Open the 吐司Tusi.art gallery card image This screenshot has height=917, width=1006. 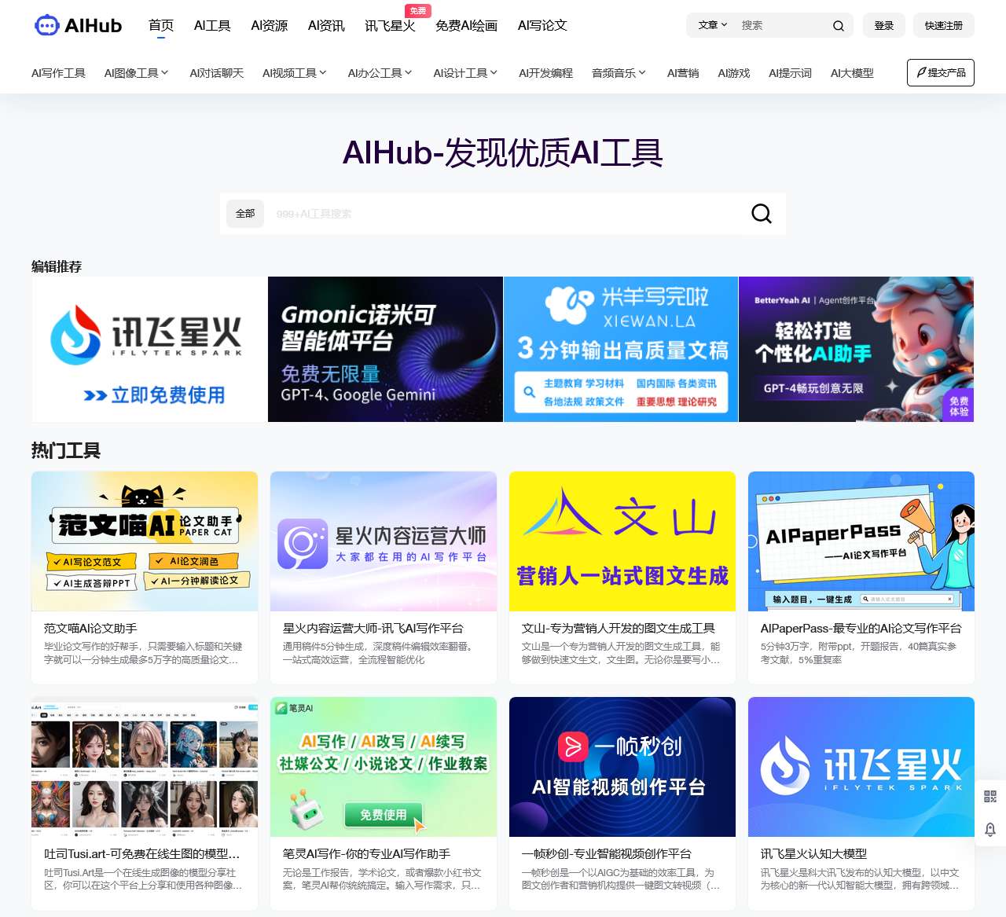[145, 767]
